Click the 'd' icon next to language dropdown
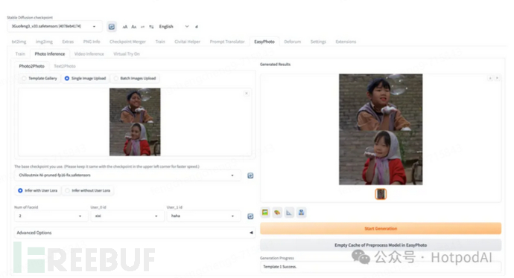514x278 pixels. coord(197,27)
